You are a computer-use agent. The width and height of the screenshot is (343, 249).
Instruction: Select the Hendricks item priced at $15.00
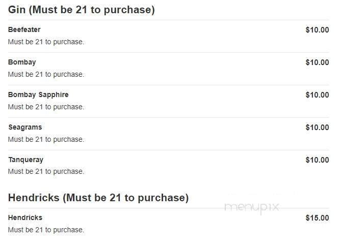click(25, 217)
